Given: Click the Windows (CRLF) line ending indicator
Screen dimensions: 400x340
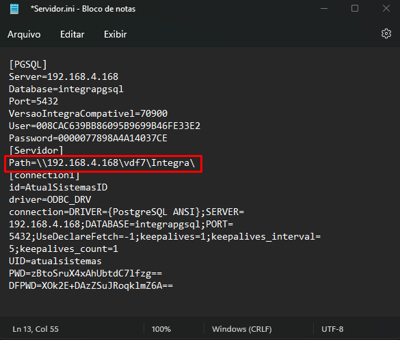Looking at the screenshot, I should [x=241, y=329].
